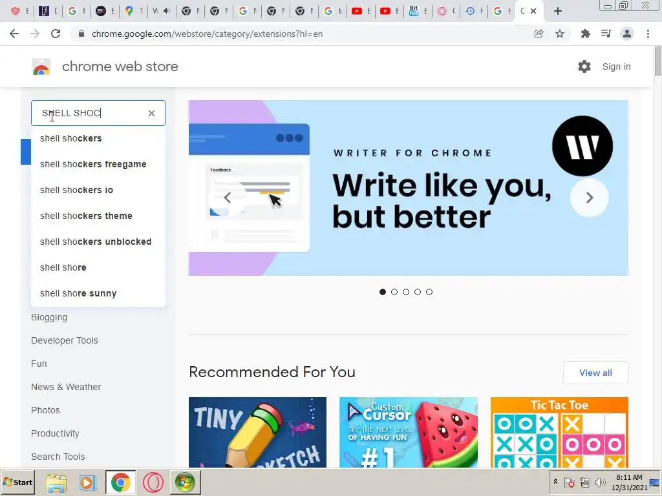This screenshot has width=662, height=496.
Task: Open web store settings gear
Action: click(584, 67)
